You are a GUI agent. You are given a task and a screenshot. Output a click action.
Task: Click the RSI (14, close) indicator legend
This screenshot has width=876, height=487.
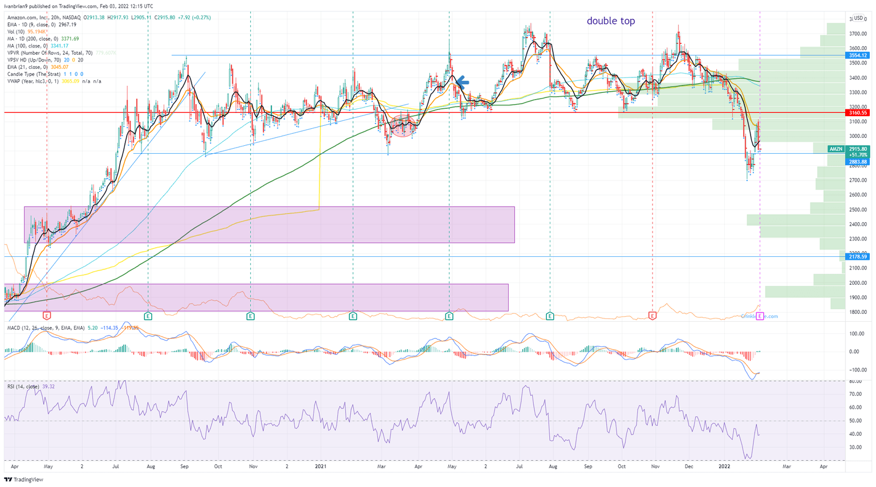pyautogui.click(x=23, y=387)
